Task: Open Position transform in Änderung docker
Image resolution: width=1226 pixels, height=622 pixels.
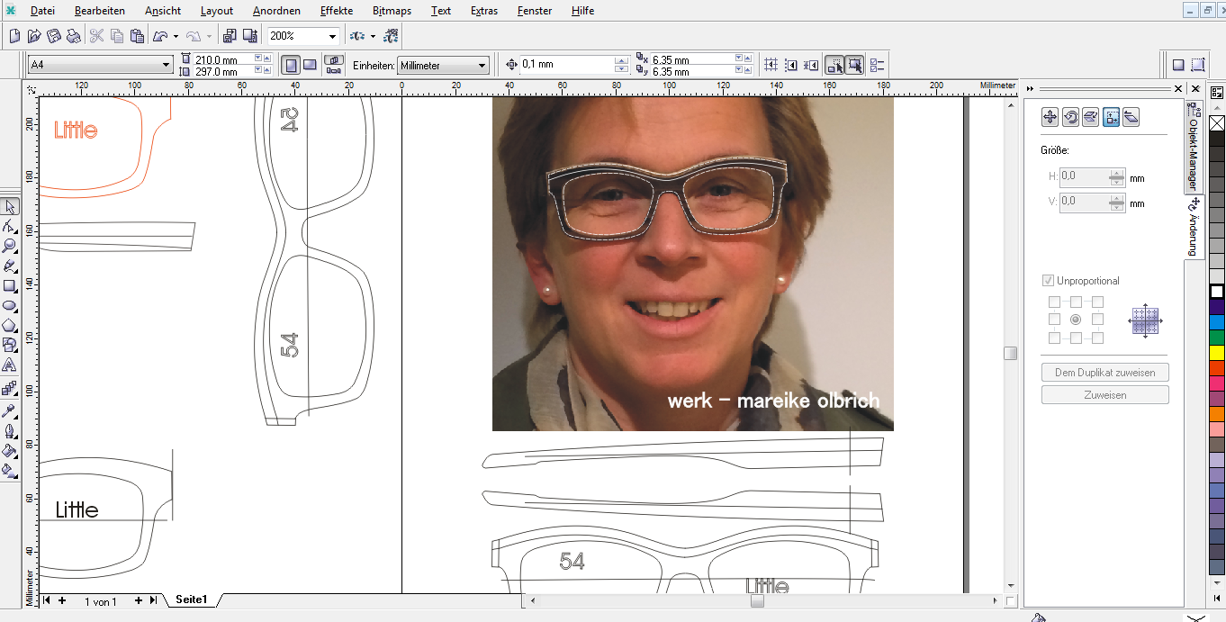Action: [1050, 117]
